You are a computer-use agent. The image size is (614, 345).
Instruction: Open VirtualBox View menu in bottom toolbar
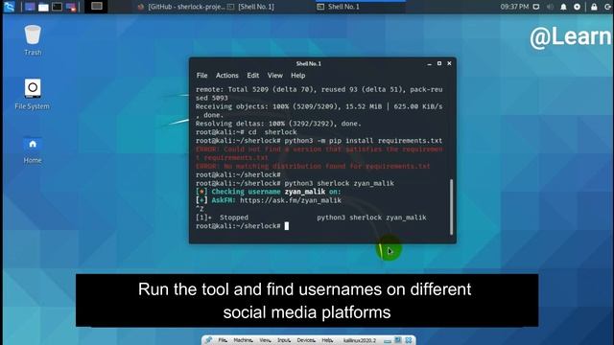click(265, 340)
